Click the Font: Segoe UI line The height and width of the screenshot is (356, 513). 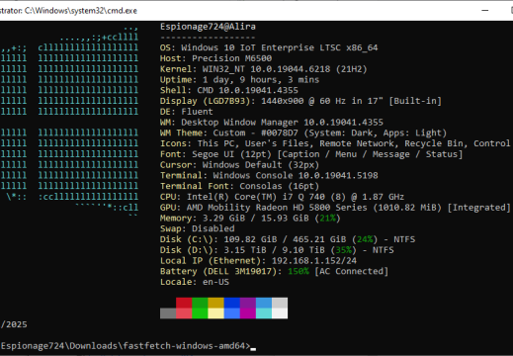tap(311, 154)
